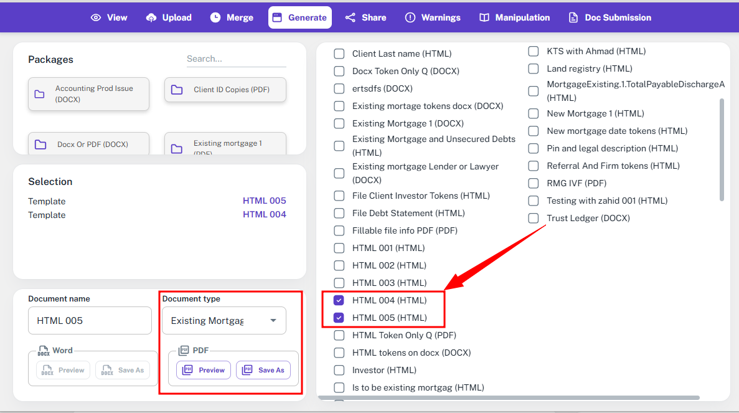The height and width of the screenshot is (413, 739).
Task: Click the Warnings exclamation icon
Action: coord(410,17)
